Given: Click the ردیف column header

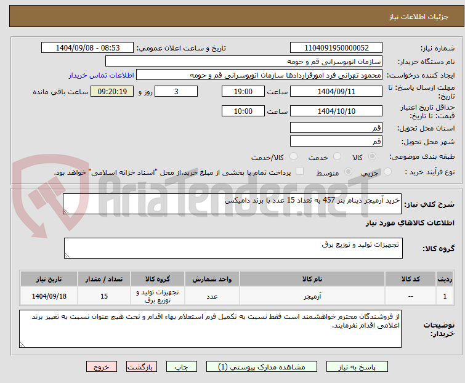Looking at the screenshot, I should pyautogui.click(x=445, y=279).
